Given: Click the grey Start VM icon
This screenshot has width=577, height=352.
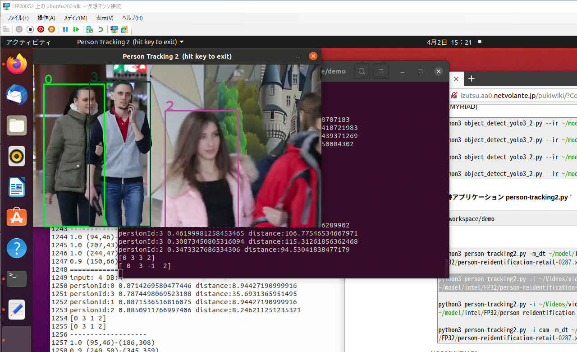Looking at the screenshot, I should pos(19,29).
